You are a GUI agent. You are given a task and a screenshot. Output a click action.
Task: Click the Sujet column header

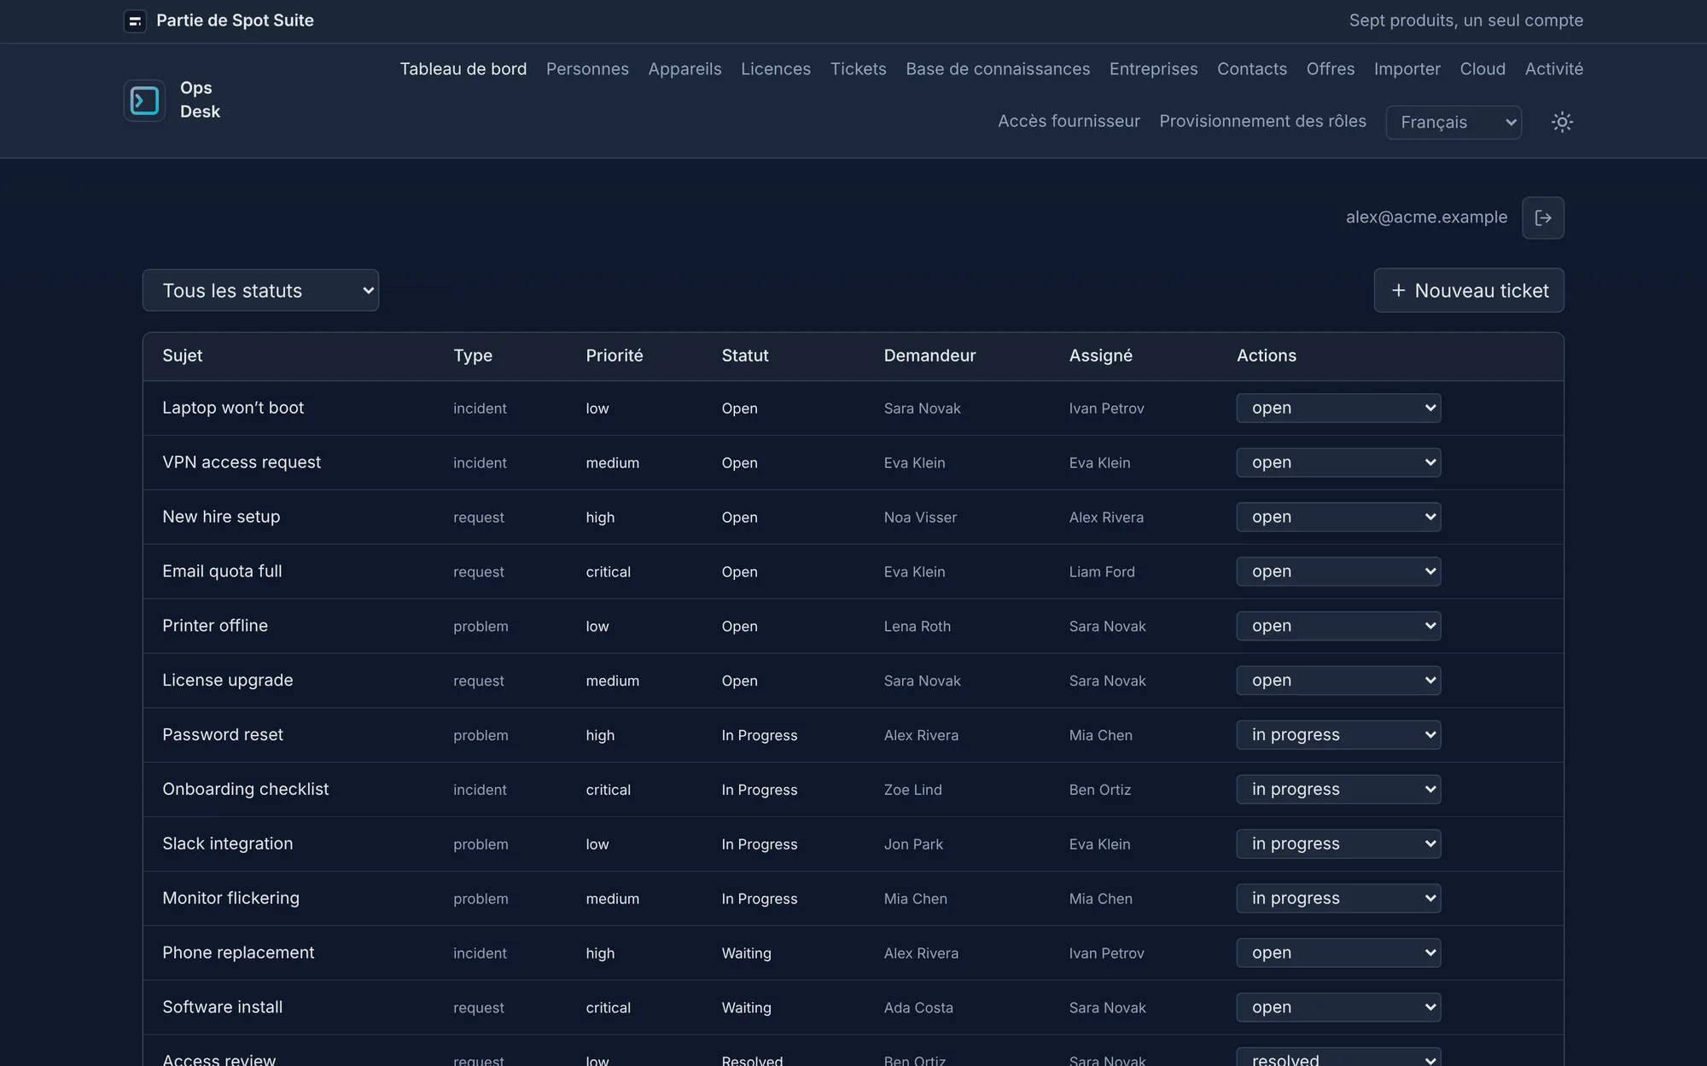pos(183,356)
